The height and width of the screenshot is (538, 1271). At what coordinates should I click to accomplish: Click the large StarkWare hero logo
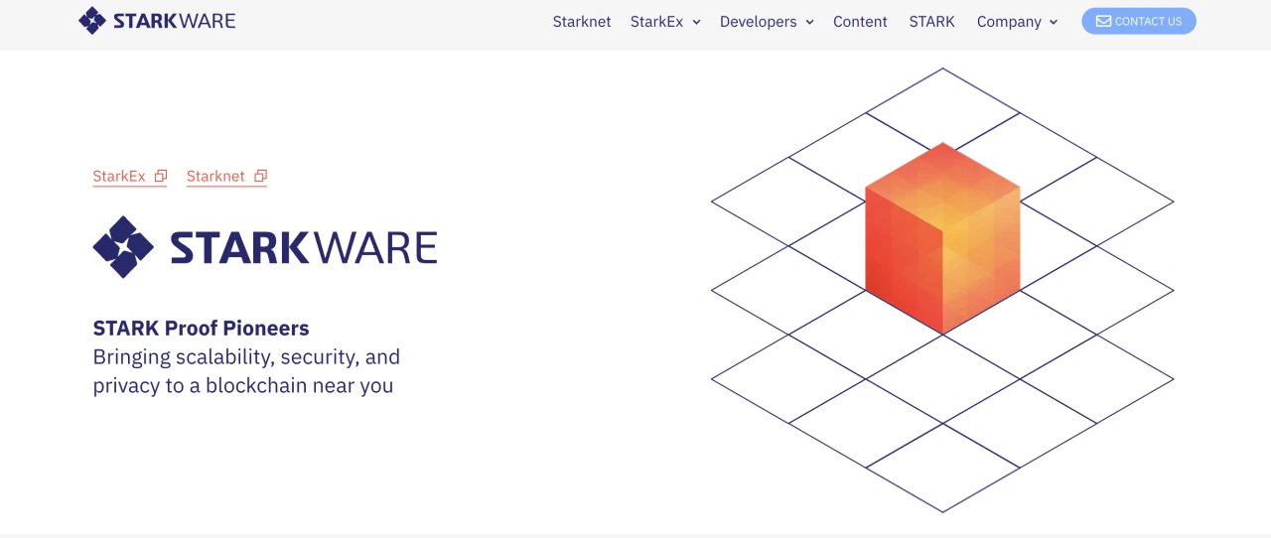pyautogui.click(x=265, y=246)
